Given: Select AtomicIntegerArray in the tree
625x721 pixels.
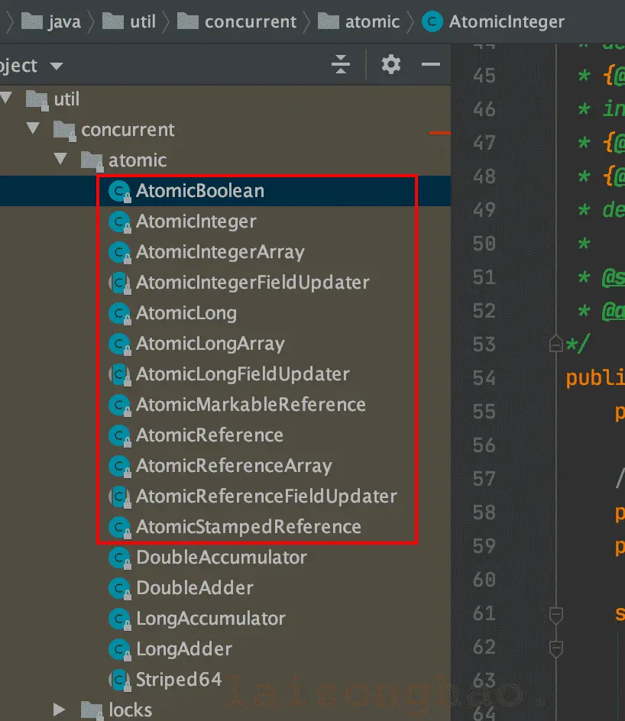Looking at the screenshot, I should 220,253.
